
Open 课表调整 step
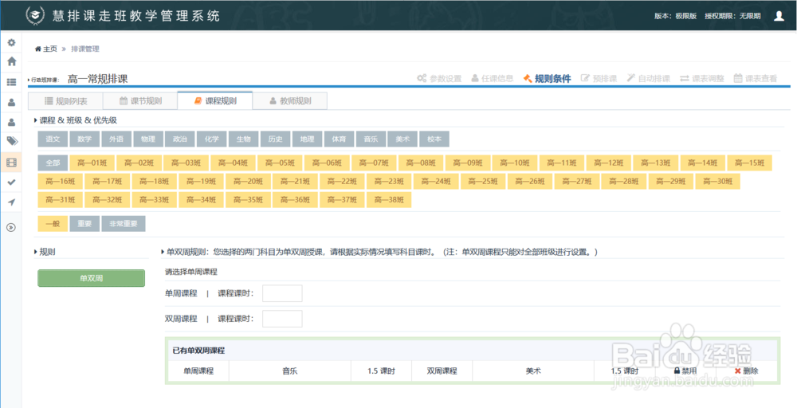702,78
